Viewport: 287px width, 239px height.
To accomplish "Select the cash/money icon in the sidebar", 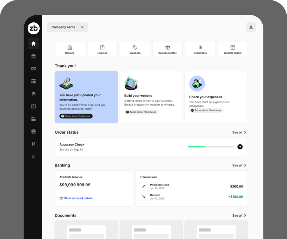I will [x=34, y=69].
